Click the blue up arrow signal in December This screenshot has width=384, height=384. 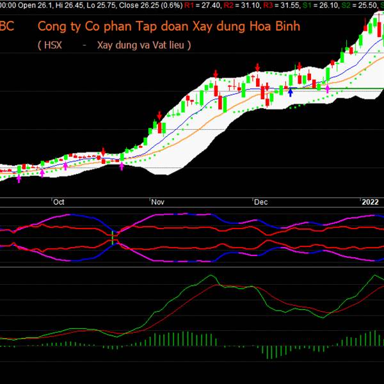pos(290,93)
